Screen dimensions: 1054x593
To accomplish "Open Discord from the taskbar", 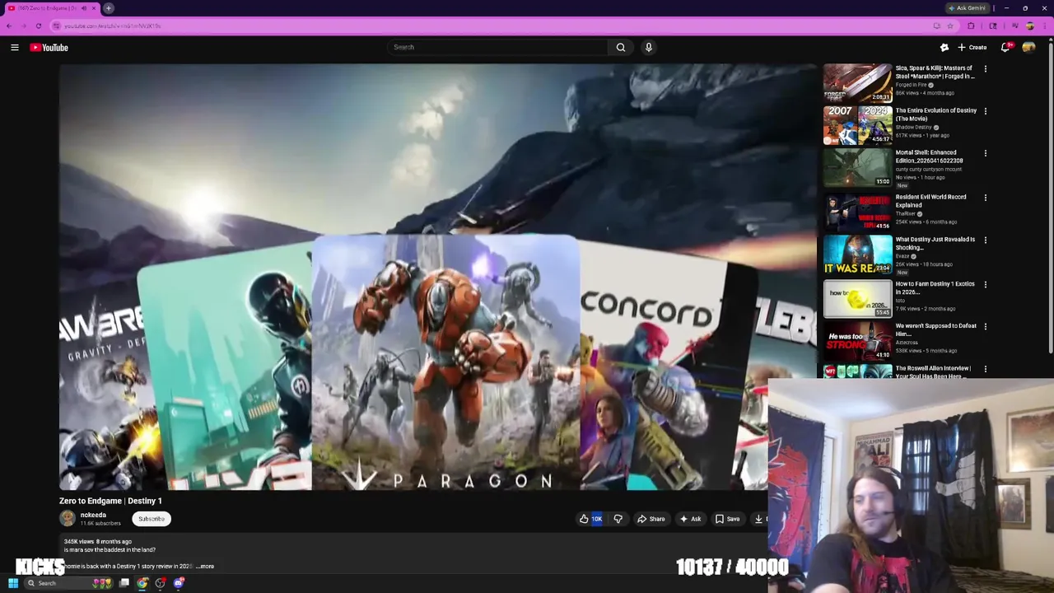I will point(179,583).
